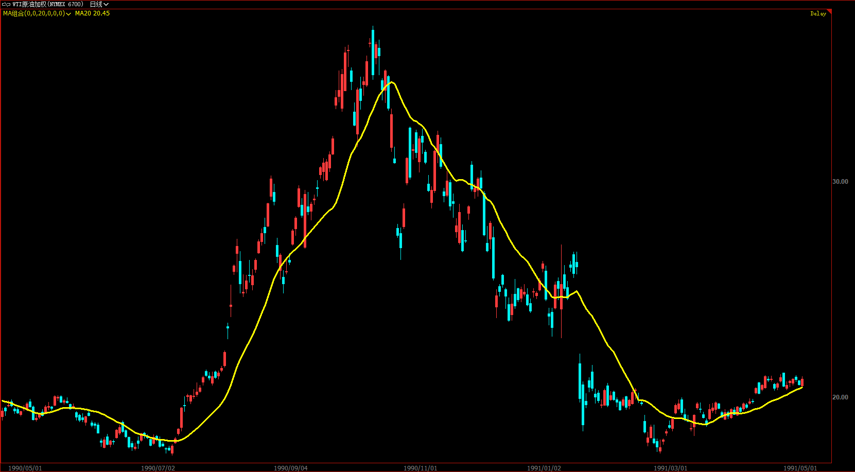Click the 1990/07/02 date label
This screenshot has height=472, width=855.
click(x=158, y=468)
